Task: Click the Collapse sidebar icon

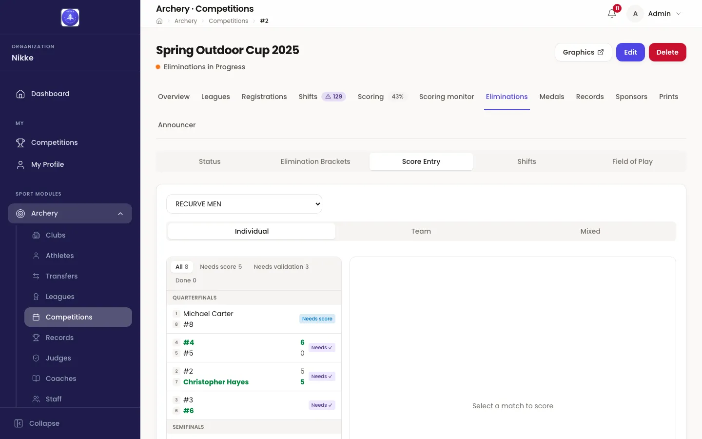Action: (19, 423)
